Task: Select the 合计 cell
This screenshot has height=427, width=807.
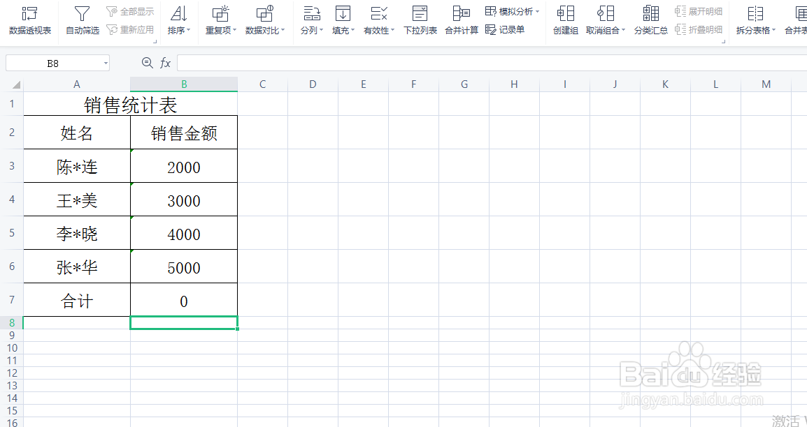Action: pos(77,300)
